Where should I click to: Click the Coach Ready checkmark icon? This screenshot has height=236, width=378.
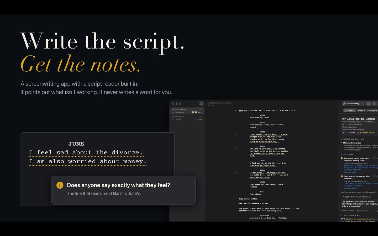pos(344,104)
